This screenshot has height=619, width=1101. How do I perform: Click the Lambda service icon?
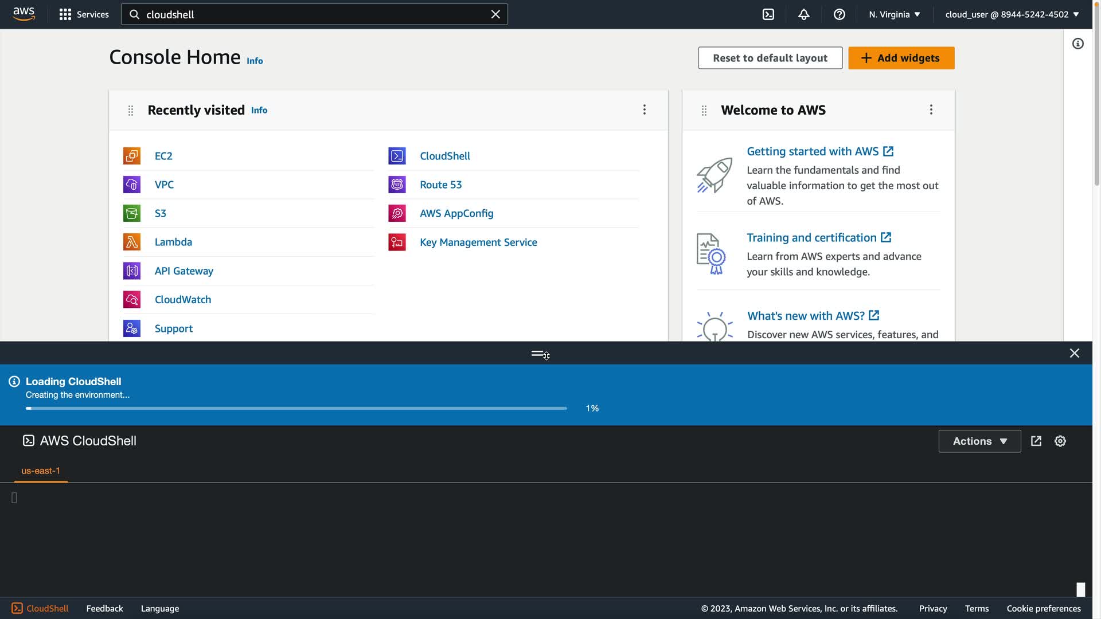click(x=132, y=242)
